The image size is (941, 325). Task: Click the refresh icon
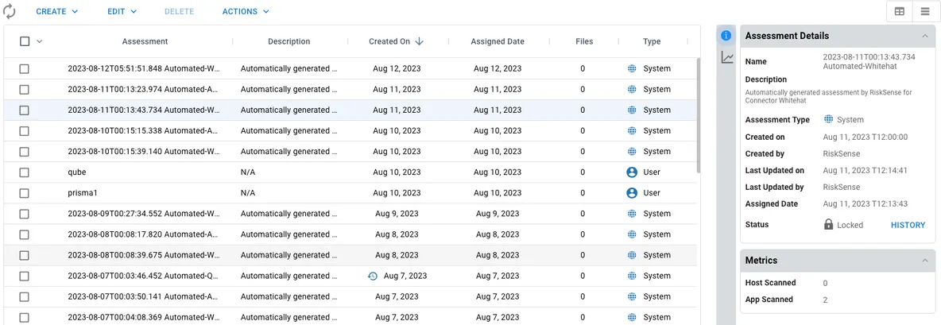(x=9, y=11)
